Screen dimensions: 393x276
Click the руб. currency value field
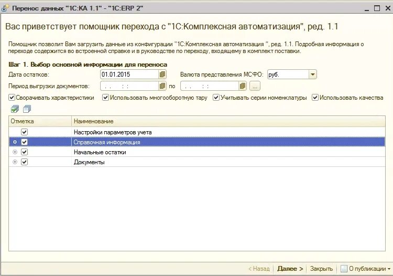(x=288, y=75)
